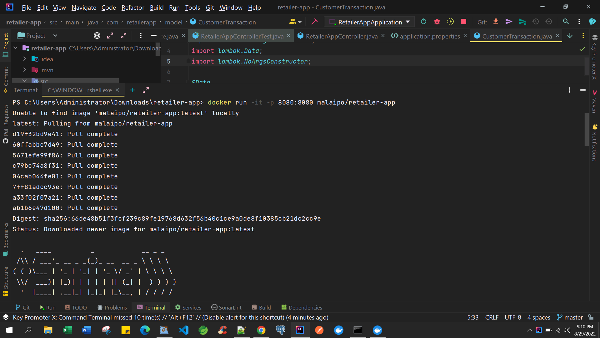Collapse the retailer-app project root node

(x=15, y=48)
